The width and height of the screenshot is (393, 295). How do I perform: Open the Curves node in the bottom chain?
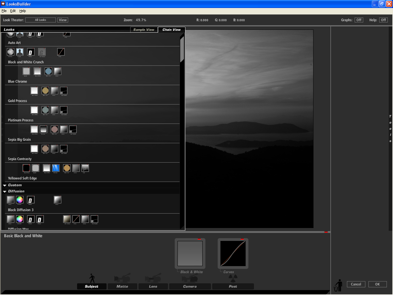[x=232, y=253]
